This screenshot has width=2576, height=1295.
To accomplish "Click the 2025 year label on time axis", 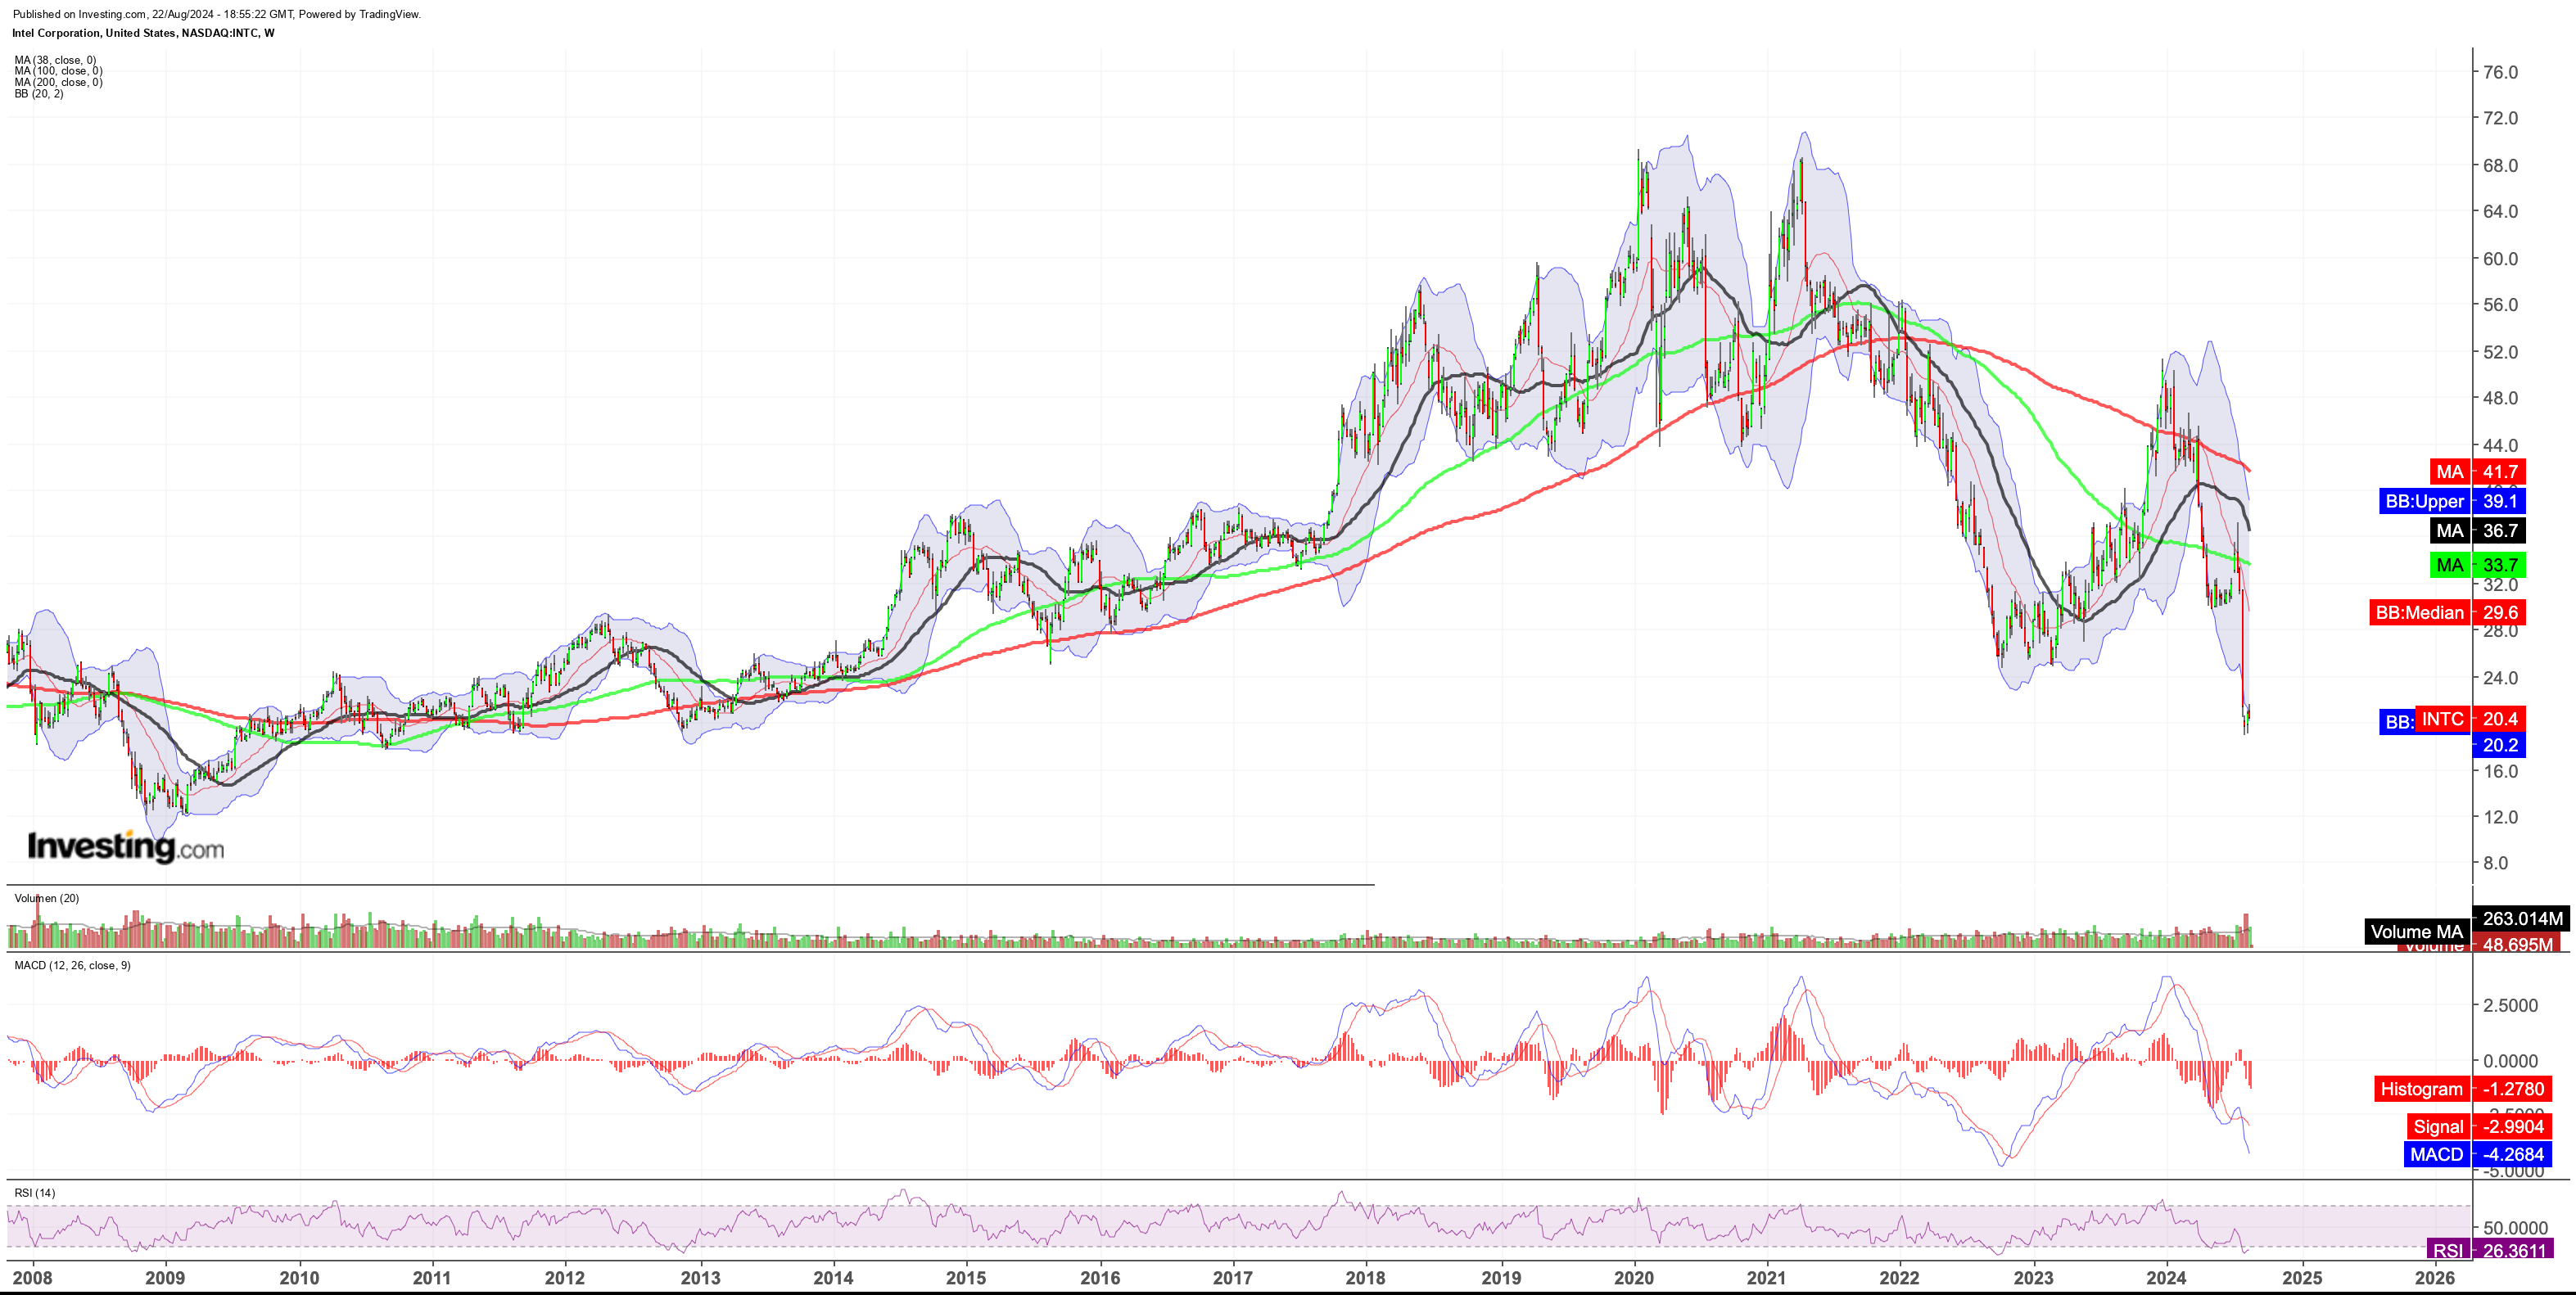I will [2302, 1277].
